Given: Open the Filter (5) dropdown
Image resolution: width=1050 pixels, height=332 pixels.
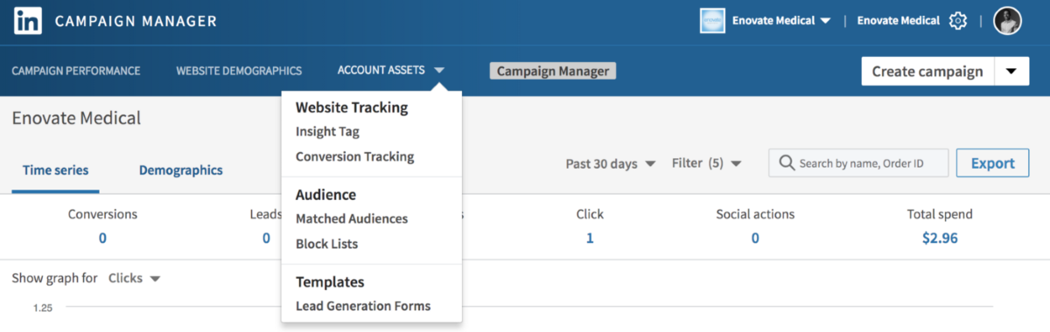Looking at the screenshot, I should [x=707, y=163].
